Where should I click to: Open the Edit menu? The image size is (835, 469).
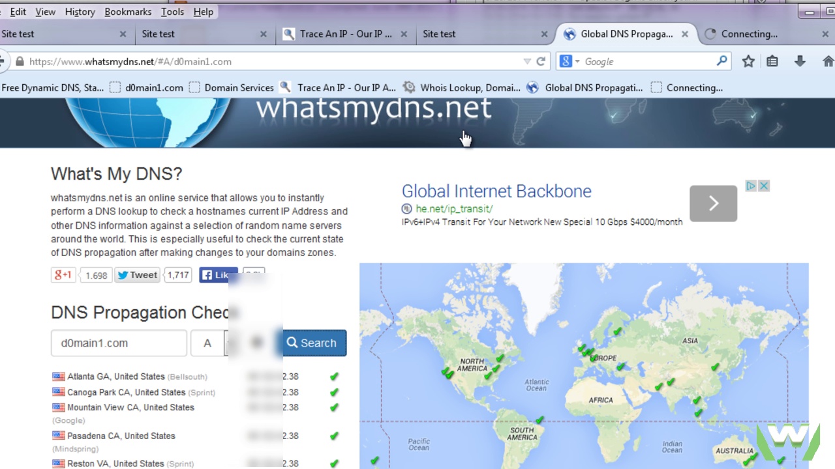[18, 12]
